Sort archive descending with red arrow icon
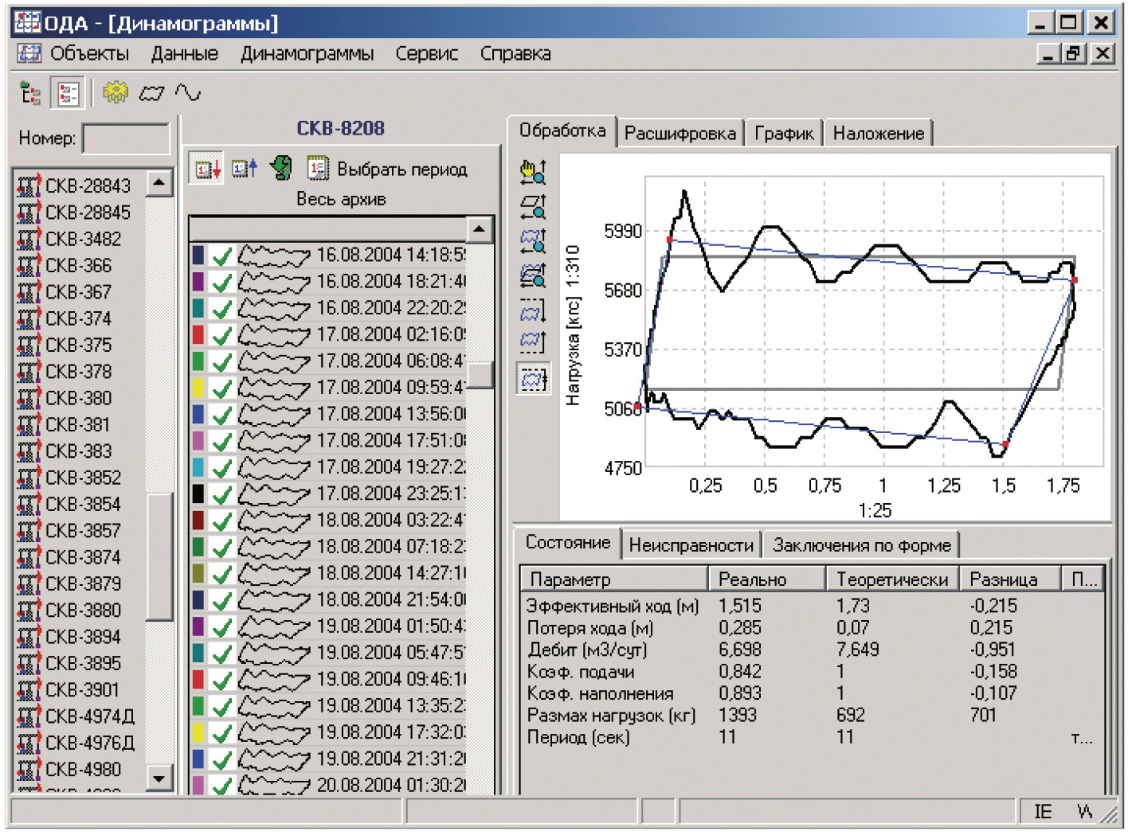The width and height of the screenshot is (1128, 835). pos(208,169)
